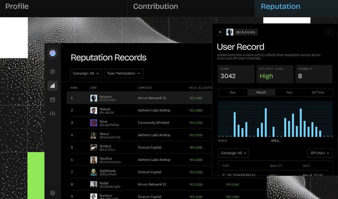Screen dimensions: 338x199
Task: Click the Channels 8 card
Action: [x=314, y=74]
